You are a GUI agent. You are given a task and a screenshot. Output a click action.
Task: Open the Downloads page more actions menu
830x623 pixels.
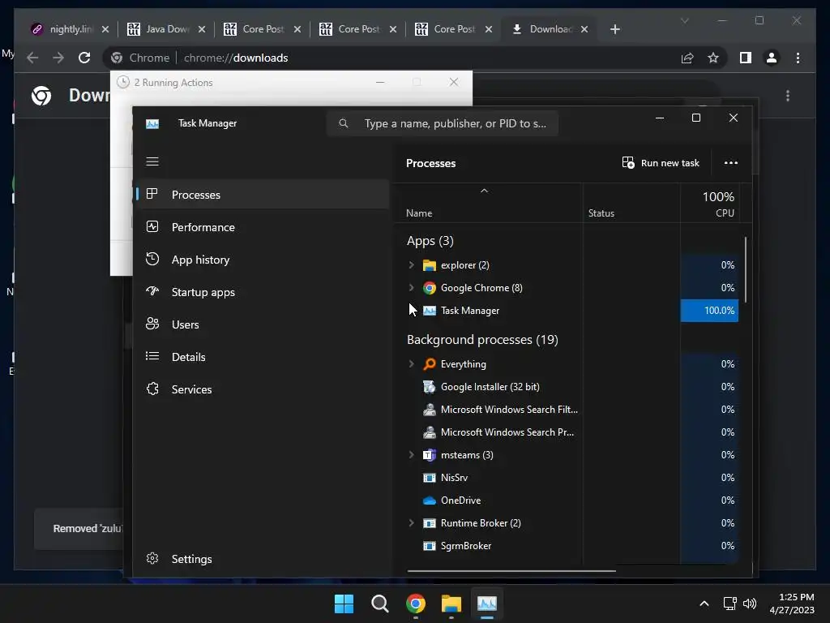788,96
